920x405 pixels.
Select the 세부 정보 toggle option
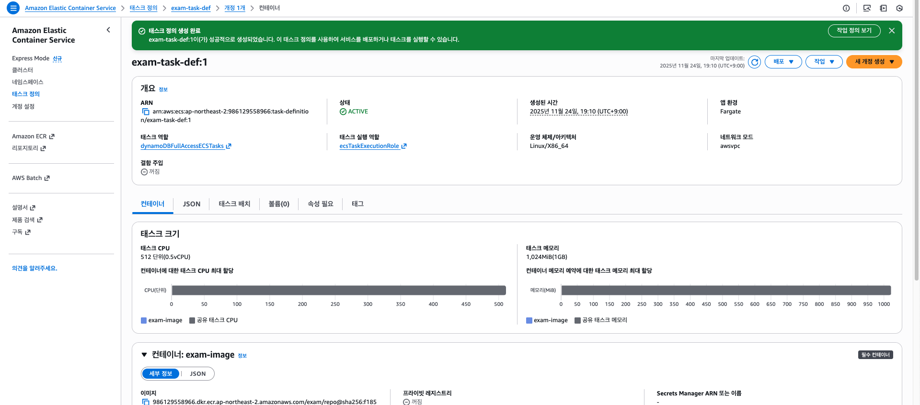[161, 374]
